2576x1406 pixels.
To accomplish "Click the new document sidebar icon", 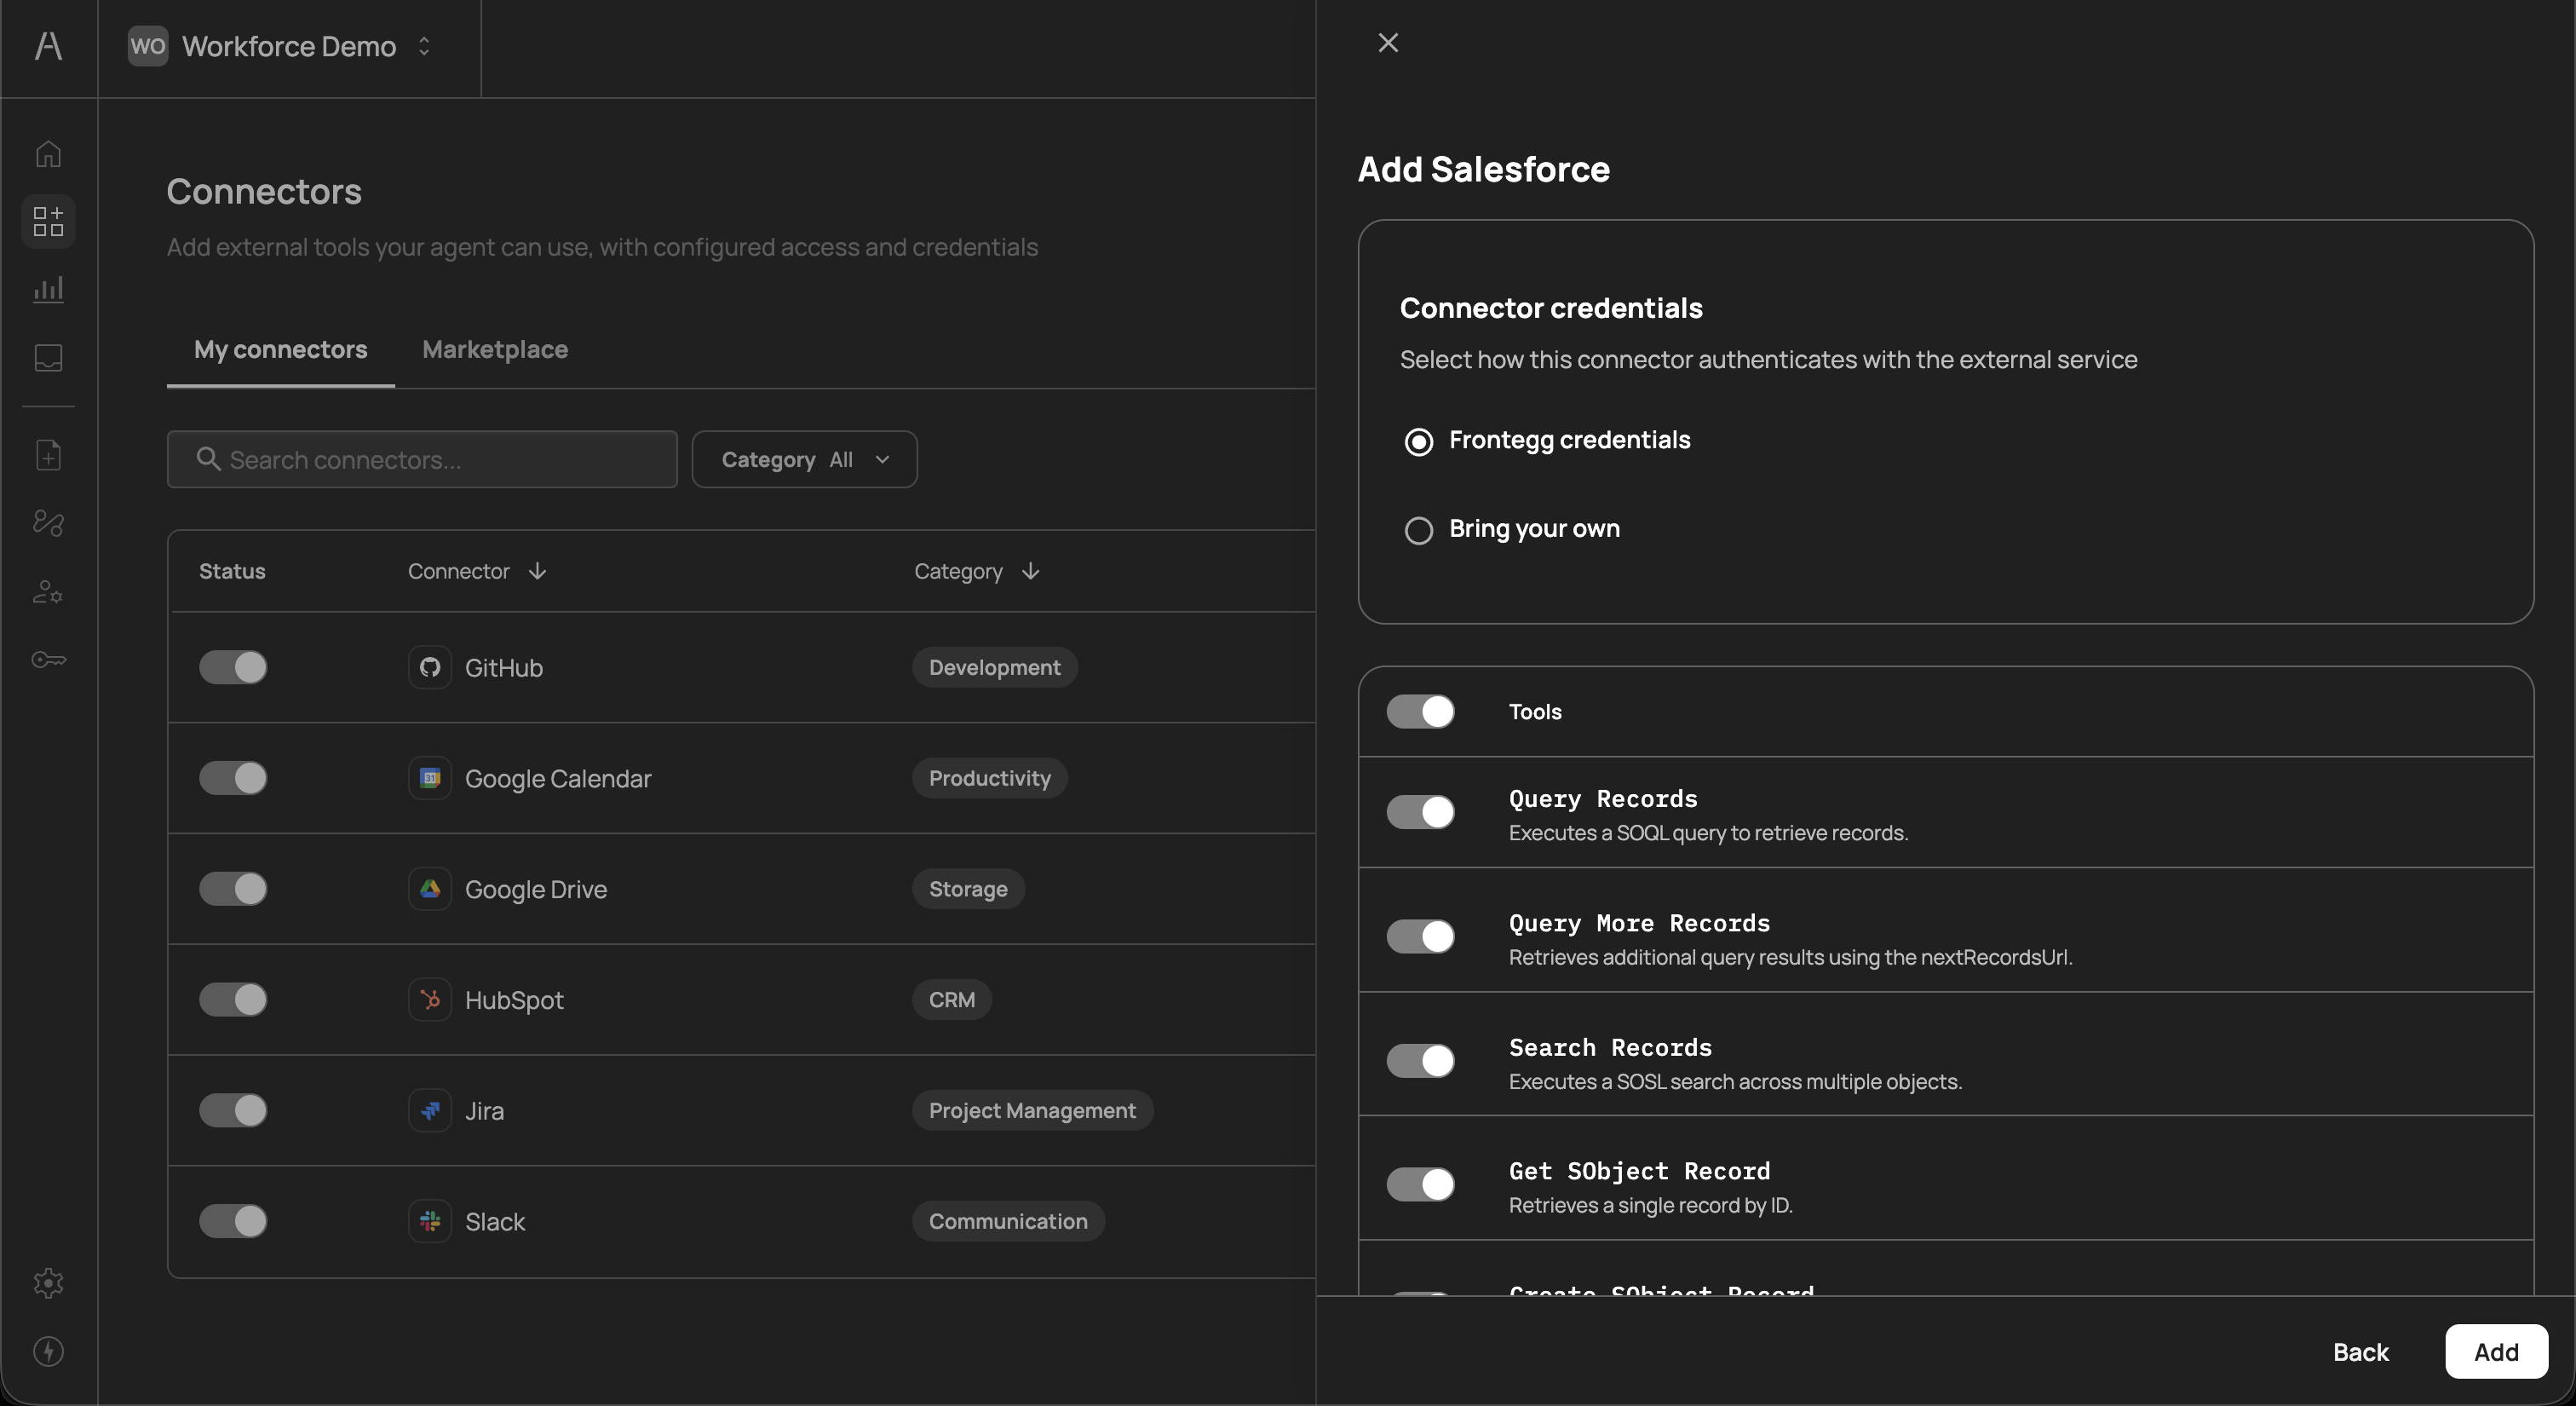I will click(x=47, y=455).
